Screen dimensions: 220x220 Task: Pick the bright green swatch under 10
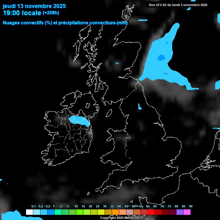coord(72,212)
